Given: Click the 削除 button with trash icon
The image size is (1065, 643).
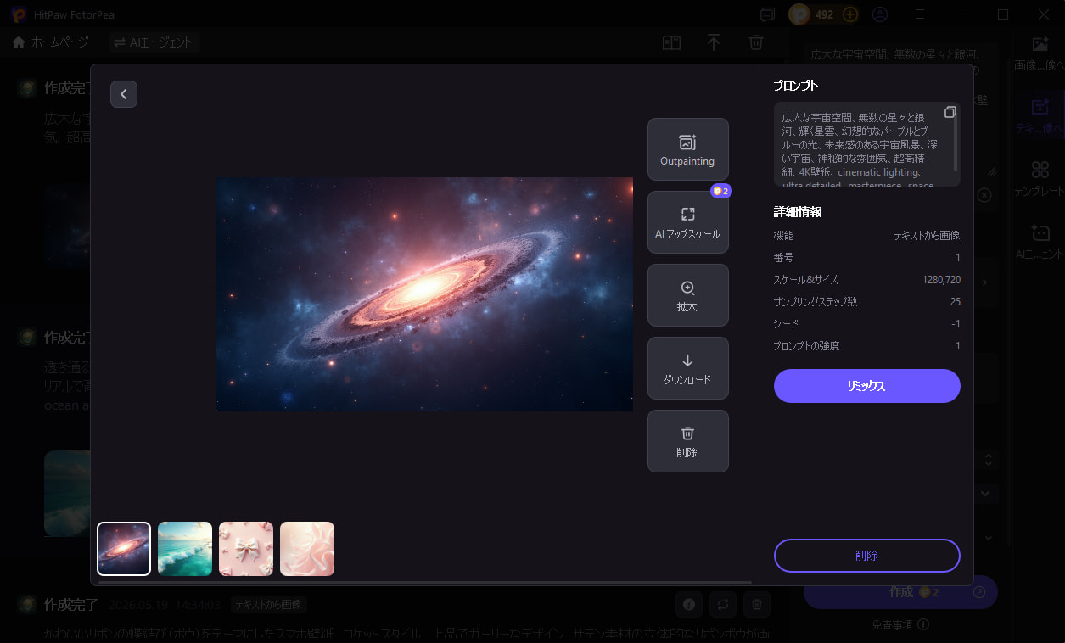Looking at the screenshot, I should 687,441.
